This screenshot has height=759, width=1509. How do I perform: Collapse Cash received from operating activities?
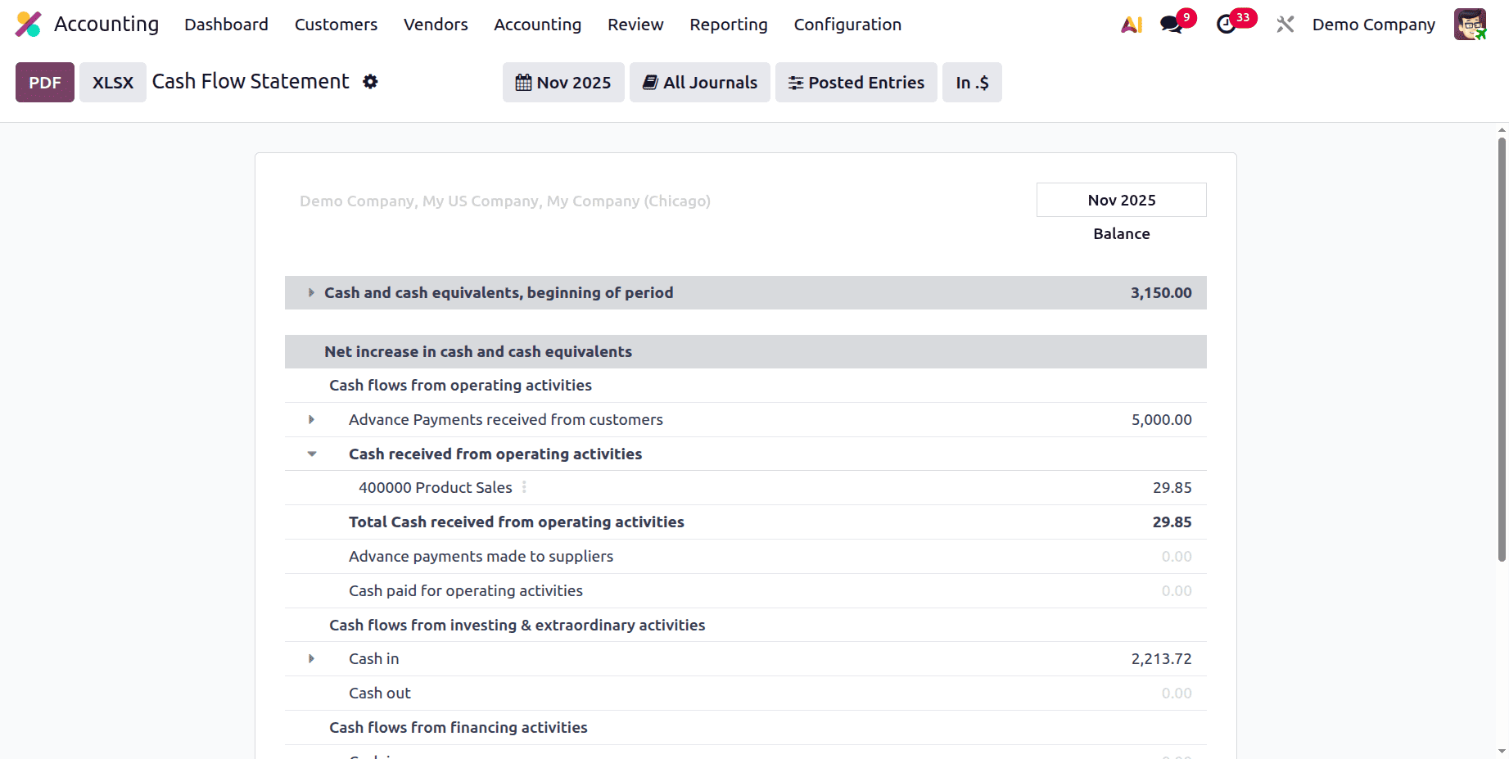311,454
